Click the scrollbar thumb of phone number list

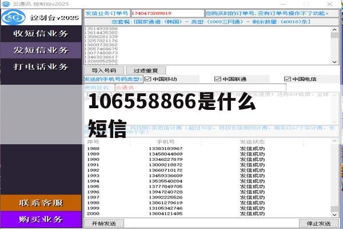point(334,35)
